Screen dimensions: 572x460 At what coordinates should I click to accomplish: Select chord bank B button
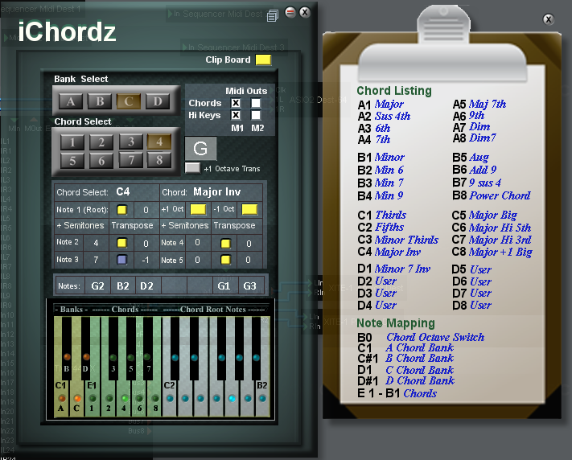point(100,101)
